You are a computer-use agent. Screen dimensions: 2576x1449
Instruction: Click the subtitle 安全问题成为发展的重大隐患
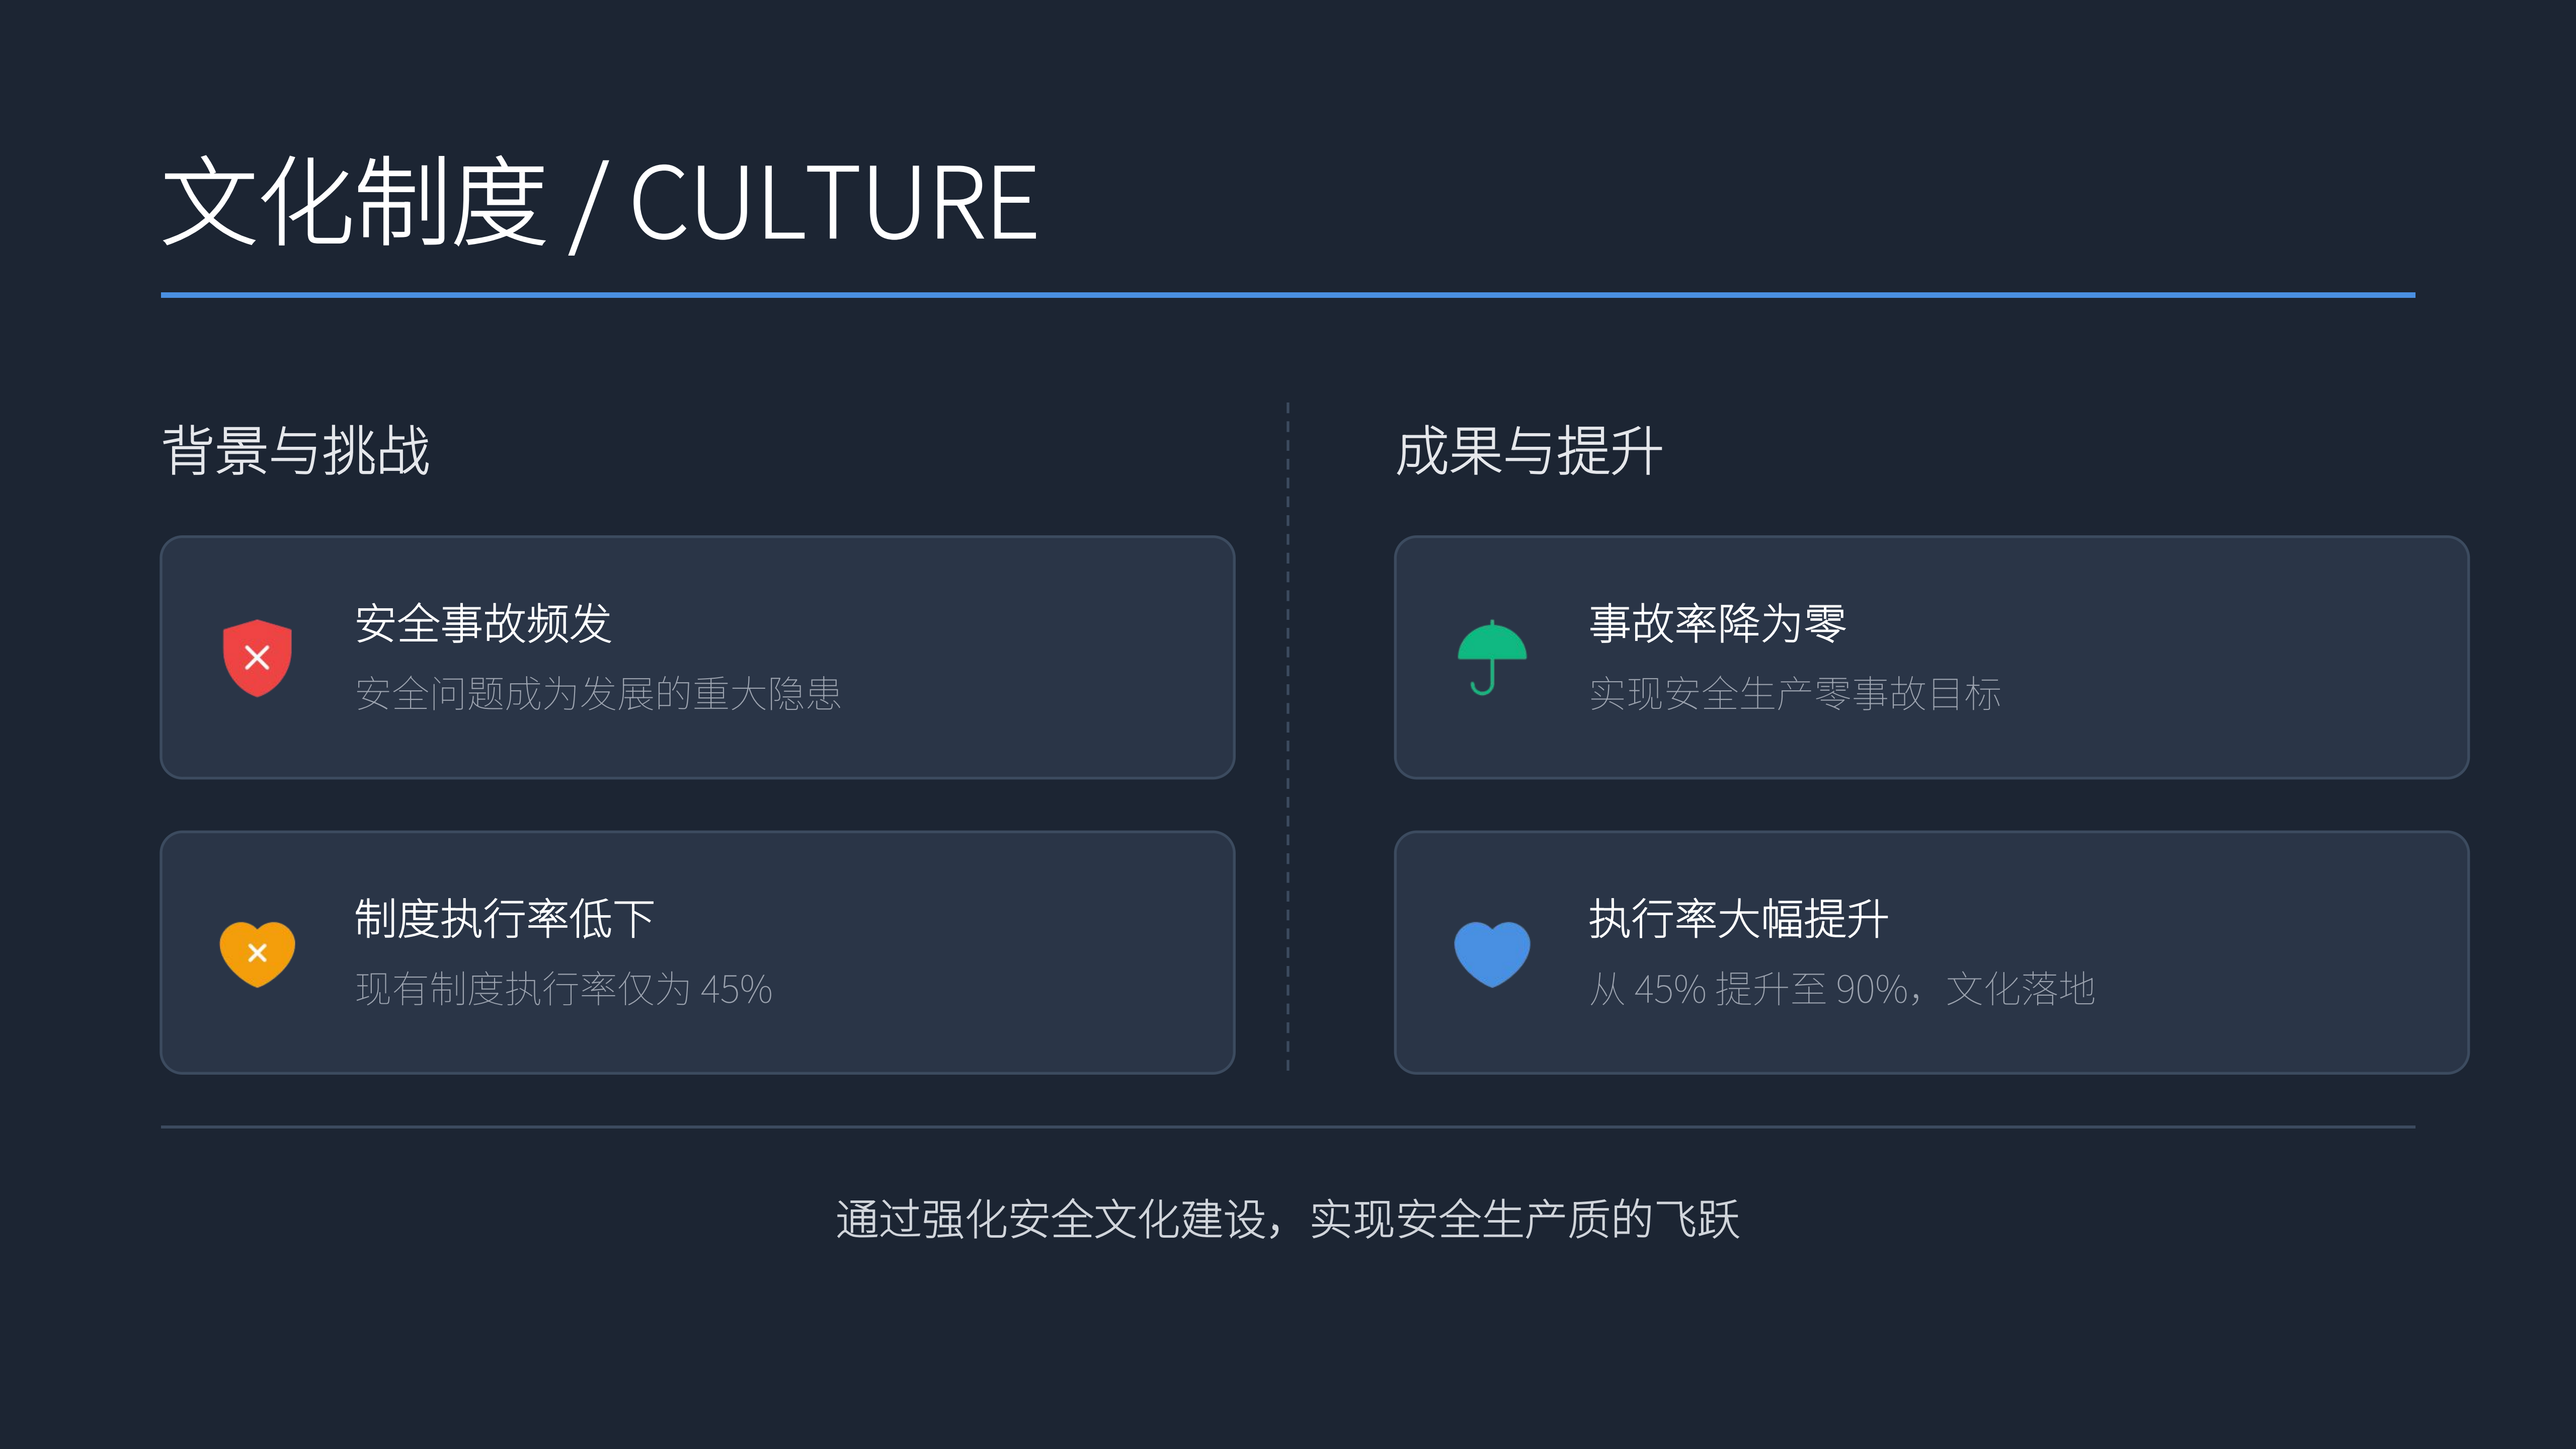tap(598, 693)
